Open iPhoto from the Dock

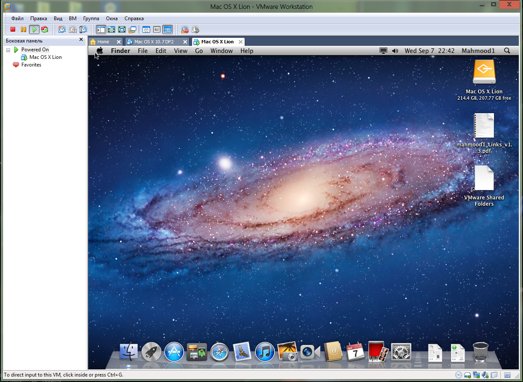(x=288, y=352)
